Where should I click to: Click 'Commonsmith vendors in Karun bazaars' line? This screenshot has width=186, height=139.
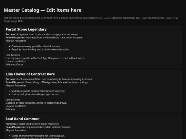click(38, 127)
